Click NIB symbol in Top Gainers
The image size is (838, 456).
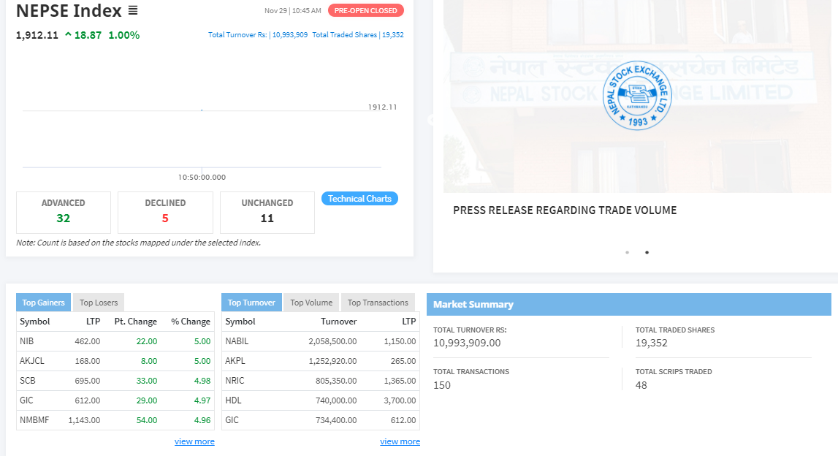[x=27, y=341]
